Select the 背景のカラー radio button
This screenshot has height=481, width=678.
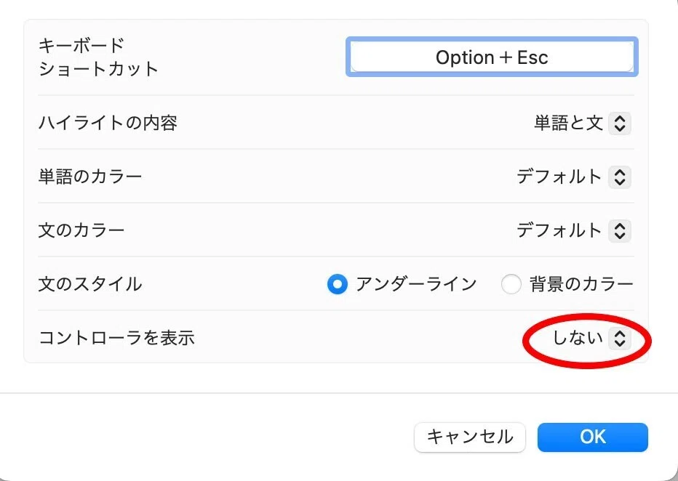point(511,284)
